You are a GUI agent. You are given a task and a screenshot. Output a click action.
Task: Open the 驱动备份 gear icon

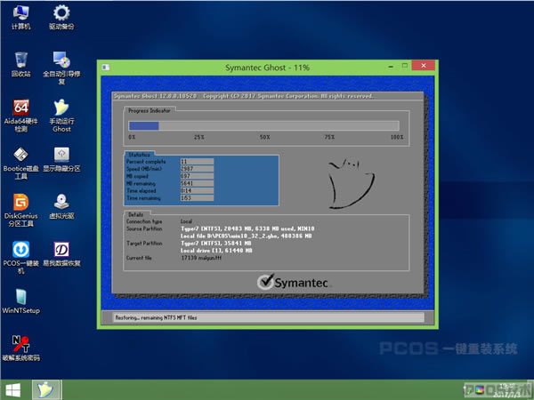point(62,14)
